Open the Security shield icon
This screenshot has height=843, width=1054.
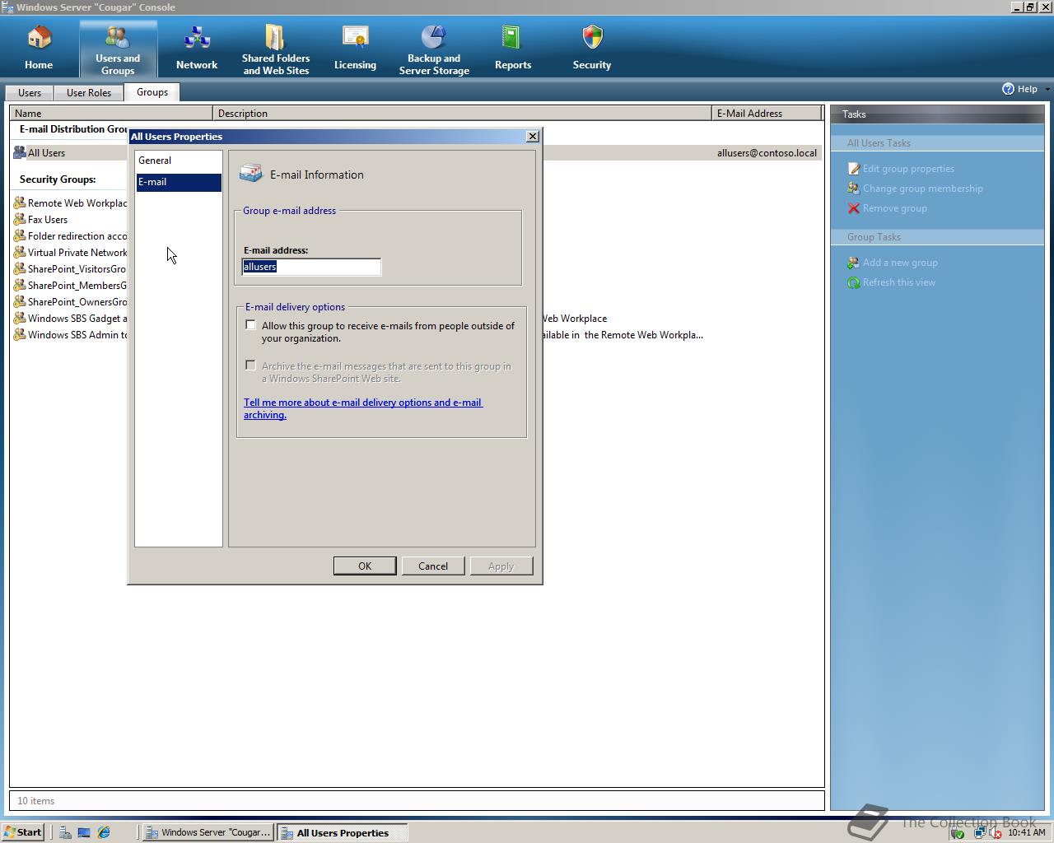[592, 38]
